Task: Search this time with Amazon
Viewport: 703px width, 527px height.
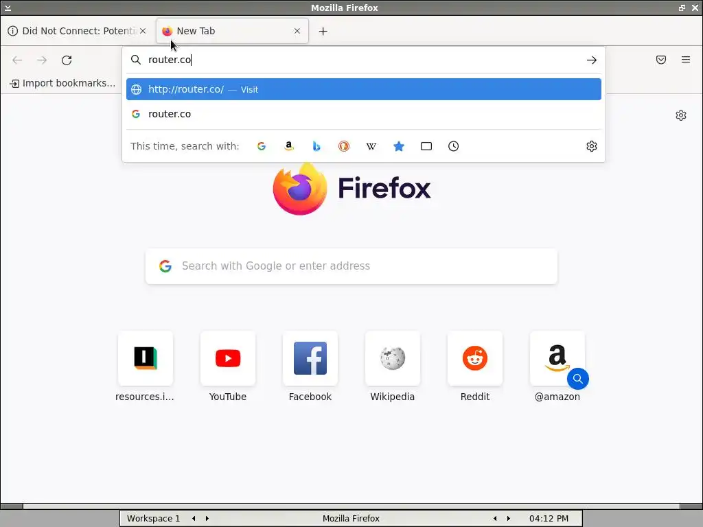Action: 289,146
